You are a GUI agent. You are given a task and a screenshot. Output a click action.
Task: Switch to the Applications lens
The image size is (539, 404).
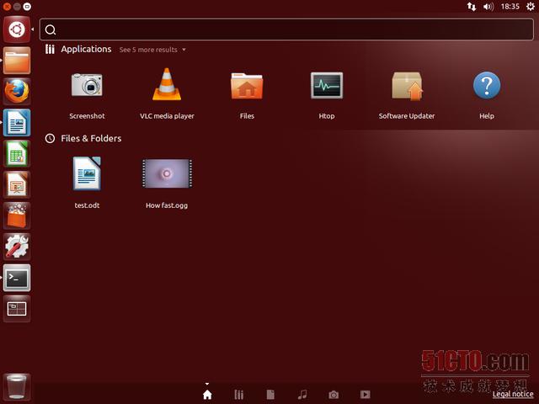click(x=239, y=395)
